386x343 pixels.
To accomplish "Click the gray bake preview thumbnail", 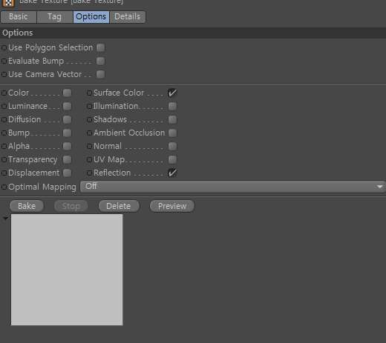I will coord(67,270).
